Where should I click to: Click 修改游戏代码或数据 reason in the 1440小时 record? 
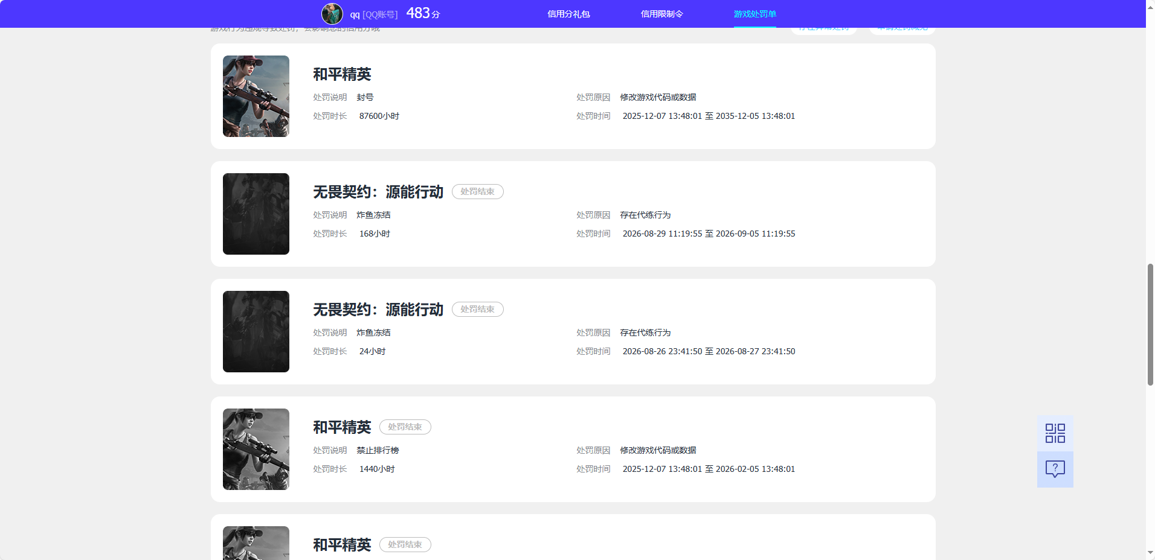658,450
